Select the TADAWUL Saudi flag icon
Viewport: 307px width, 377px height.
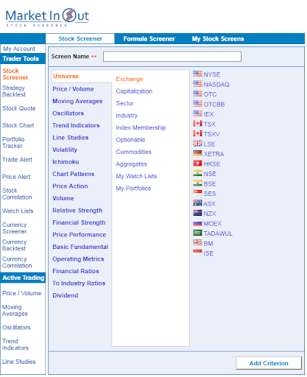pos(197,233)
